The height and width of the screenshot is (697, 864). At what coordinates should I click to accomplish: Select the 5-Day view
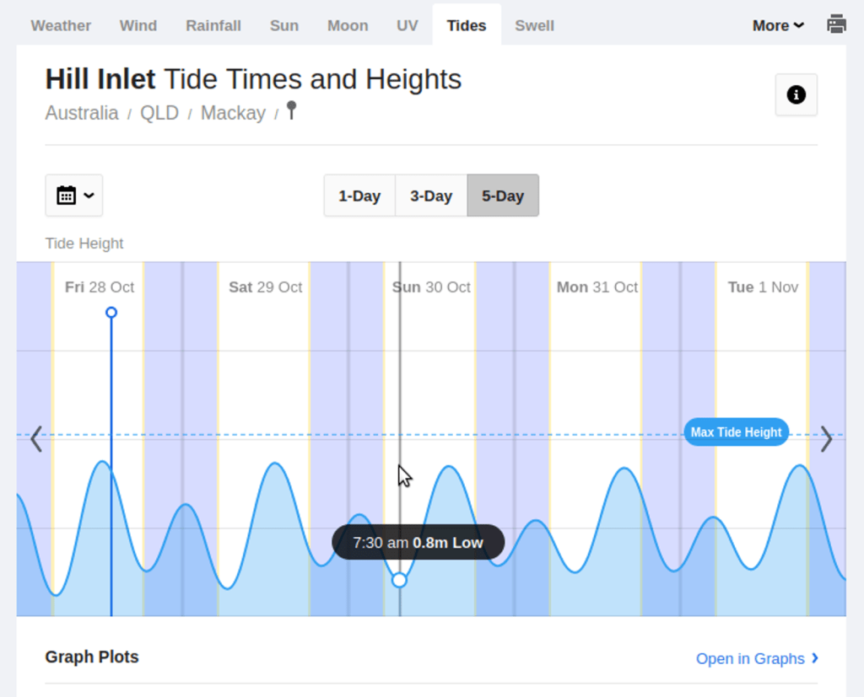coord(503,196)
